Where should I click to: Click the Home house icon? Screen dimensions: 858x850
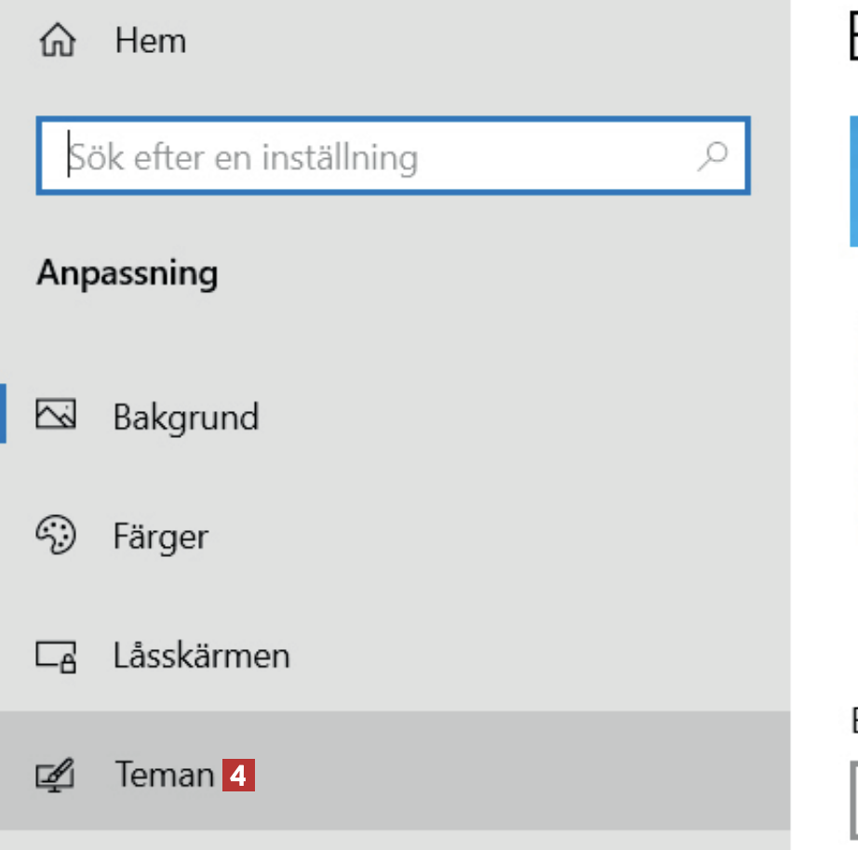click(56, 42)
